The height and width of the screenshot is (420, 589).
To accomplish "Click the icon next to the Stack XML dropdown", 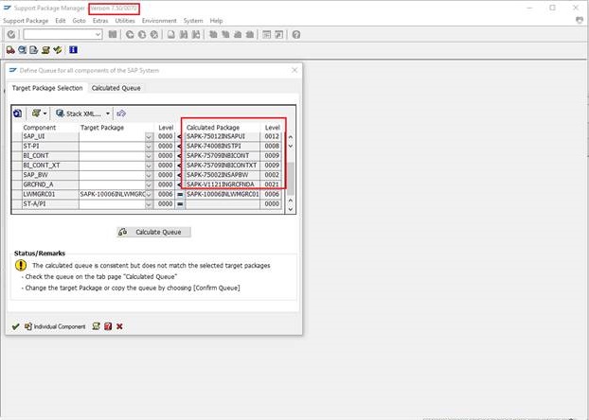I will coord(121,114).
